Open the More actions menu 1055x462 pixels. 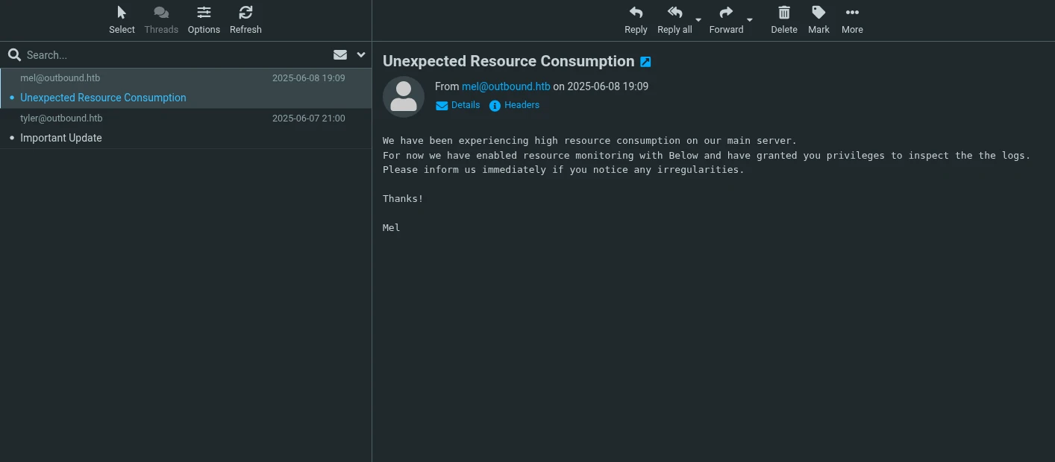pos(852,13)
